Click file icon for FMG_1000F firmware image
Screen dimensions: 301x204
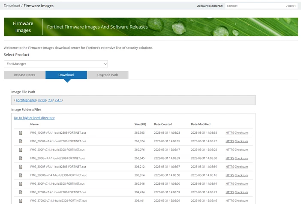(x=21, y=132)
